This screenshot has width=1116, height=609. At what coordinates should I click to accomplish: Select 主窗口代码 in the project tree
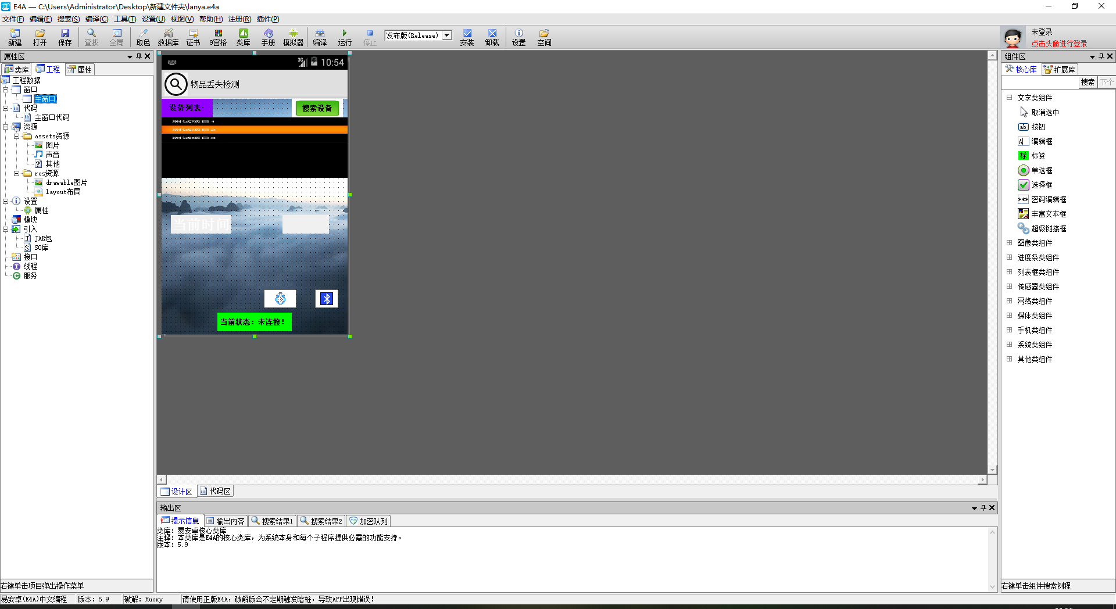click(x=46, y=117)
